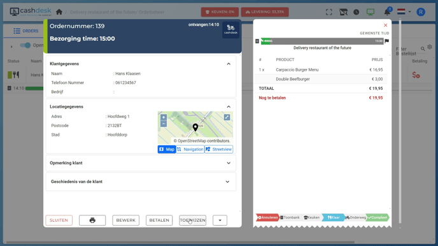Select the Navigation tab
This screenshot has height=246, width=438.
(190, 149)
